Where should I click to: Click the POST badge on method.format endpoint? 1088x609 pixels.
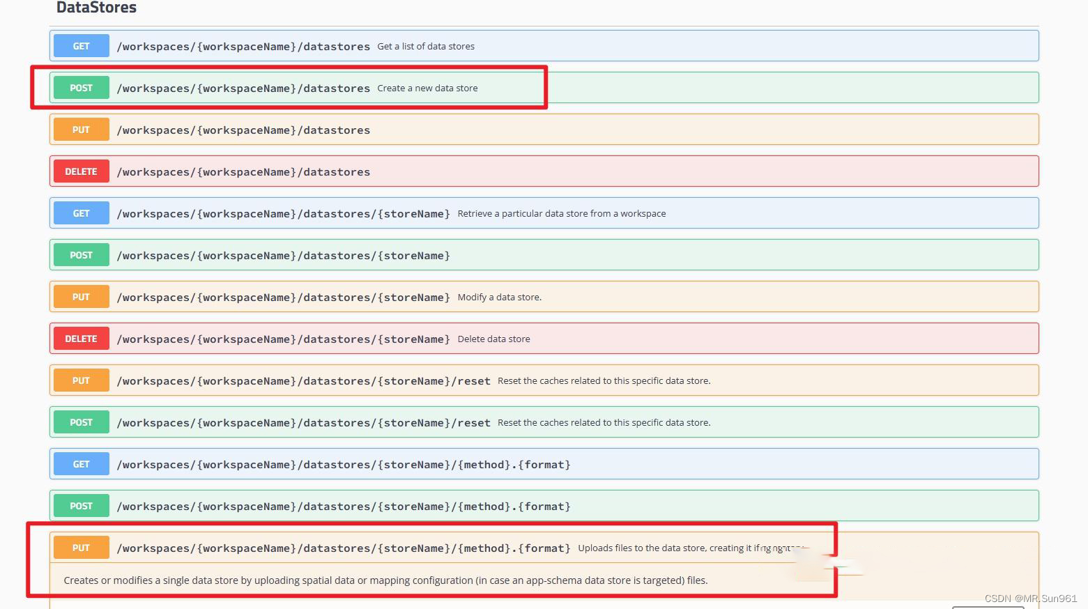pos(81,505)
